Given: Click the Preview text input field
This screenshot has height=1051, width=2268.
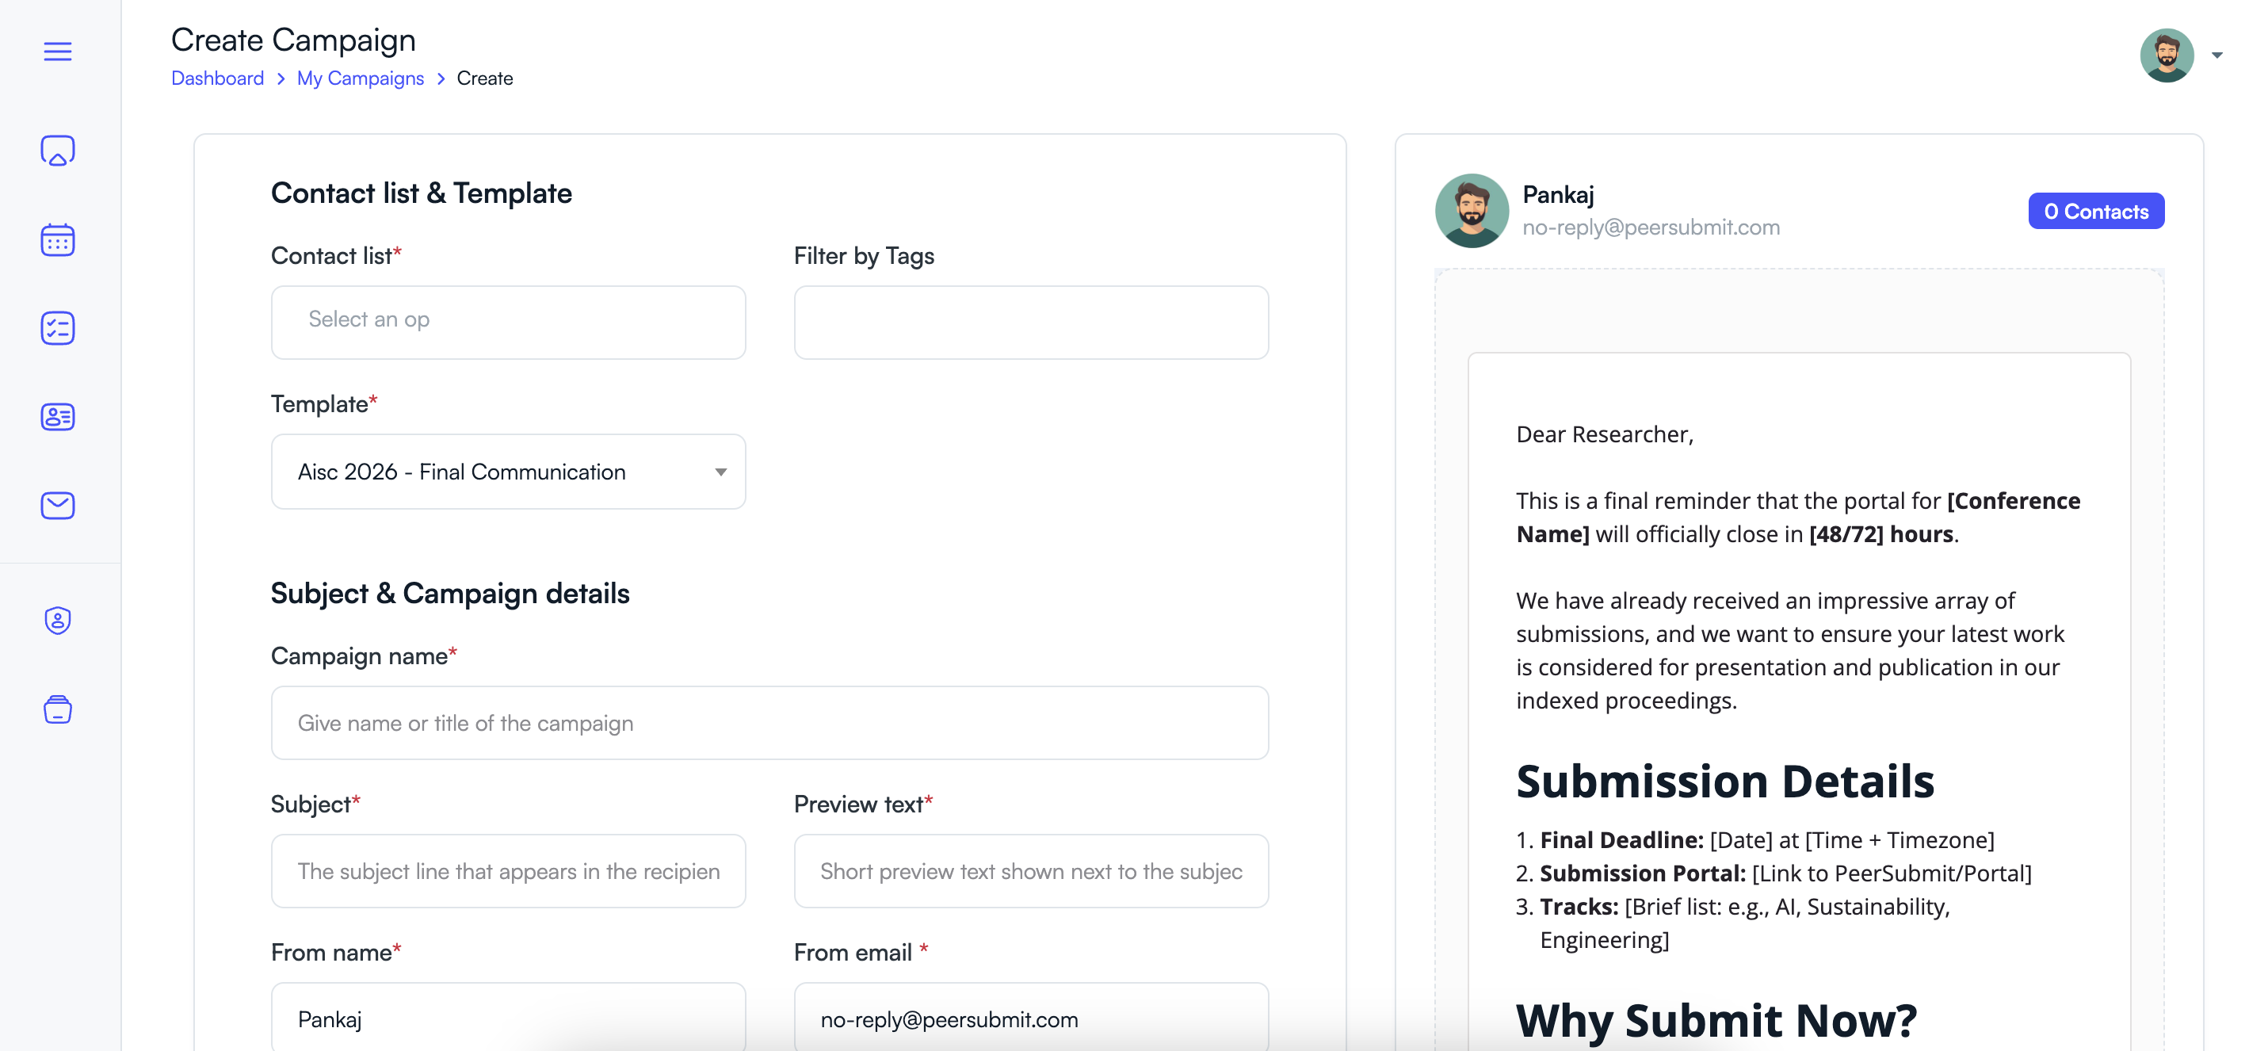Looking at the screenshot, I should 1030,870.
